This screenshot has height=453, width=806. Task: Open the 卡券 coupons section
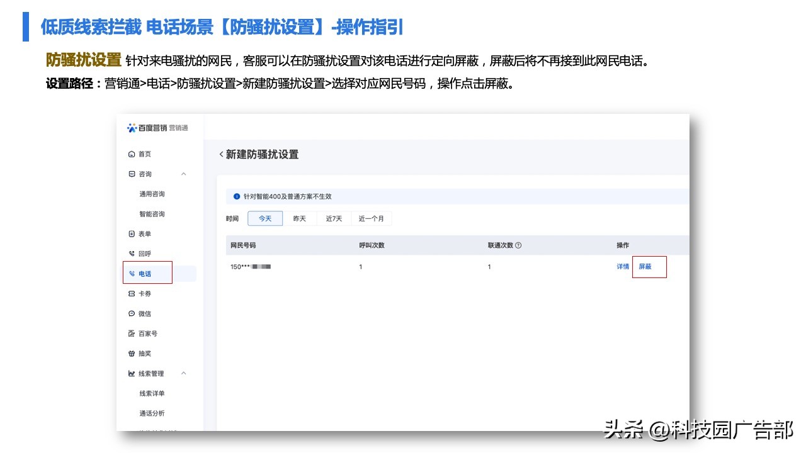(144, 293)
